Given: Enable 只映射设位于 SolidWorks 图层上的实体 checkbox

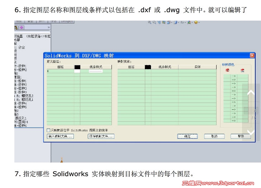Looking at the screenshot, I should (48, 130).
